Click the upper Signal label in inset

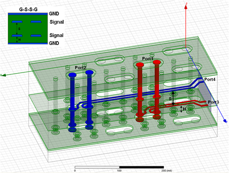(x=57, y=22)
